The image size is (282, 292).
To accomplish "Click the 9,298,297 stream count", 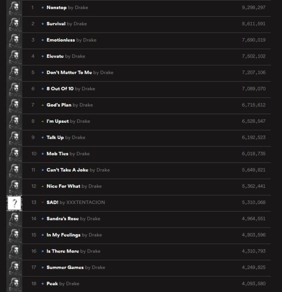I will (254, 8).
